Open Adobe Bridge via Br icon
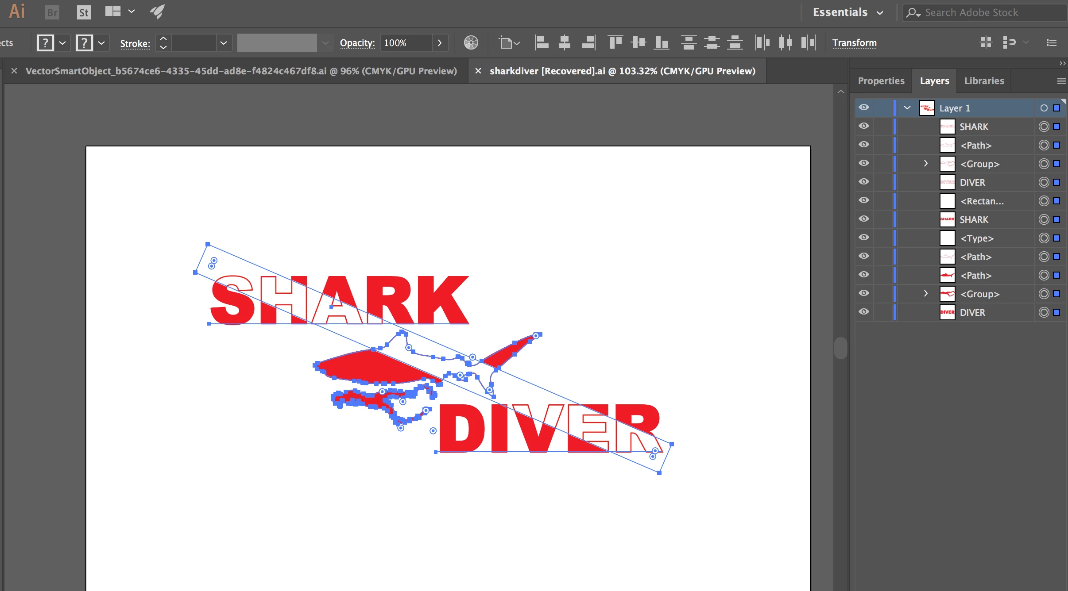 (x=52, y=12)
